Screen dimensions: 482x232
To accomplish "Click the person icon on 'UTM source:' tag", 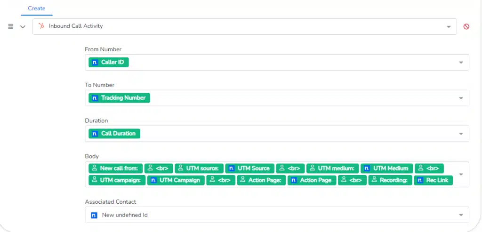I will [x=181, y=168].
